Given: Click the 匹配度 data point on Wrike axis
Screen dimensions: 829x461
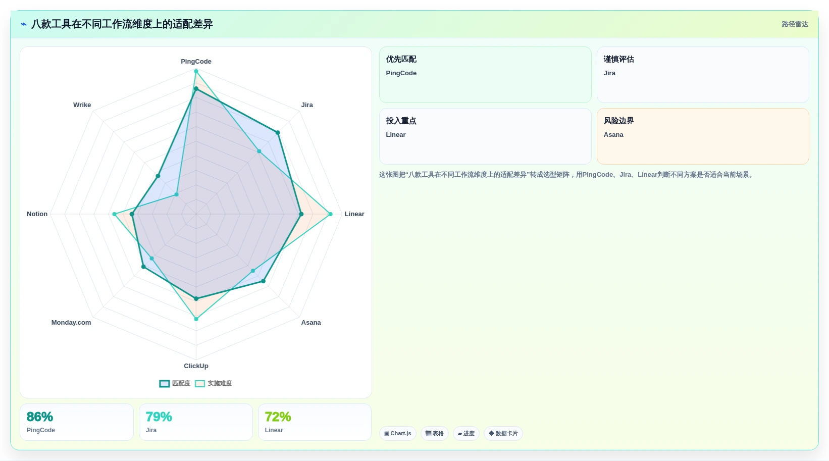Looking at the screenshot, I should pyautogui.click(x=158, y=176).
